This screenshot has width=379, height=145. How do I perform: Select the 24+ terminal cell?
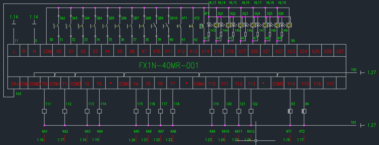coord(15,84)
